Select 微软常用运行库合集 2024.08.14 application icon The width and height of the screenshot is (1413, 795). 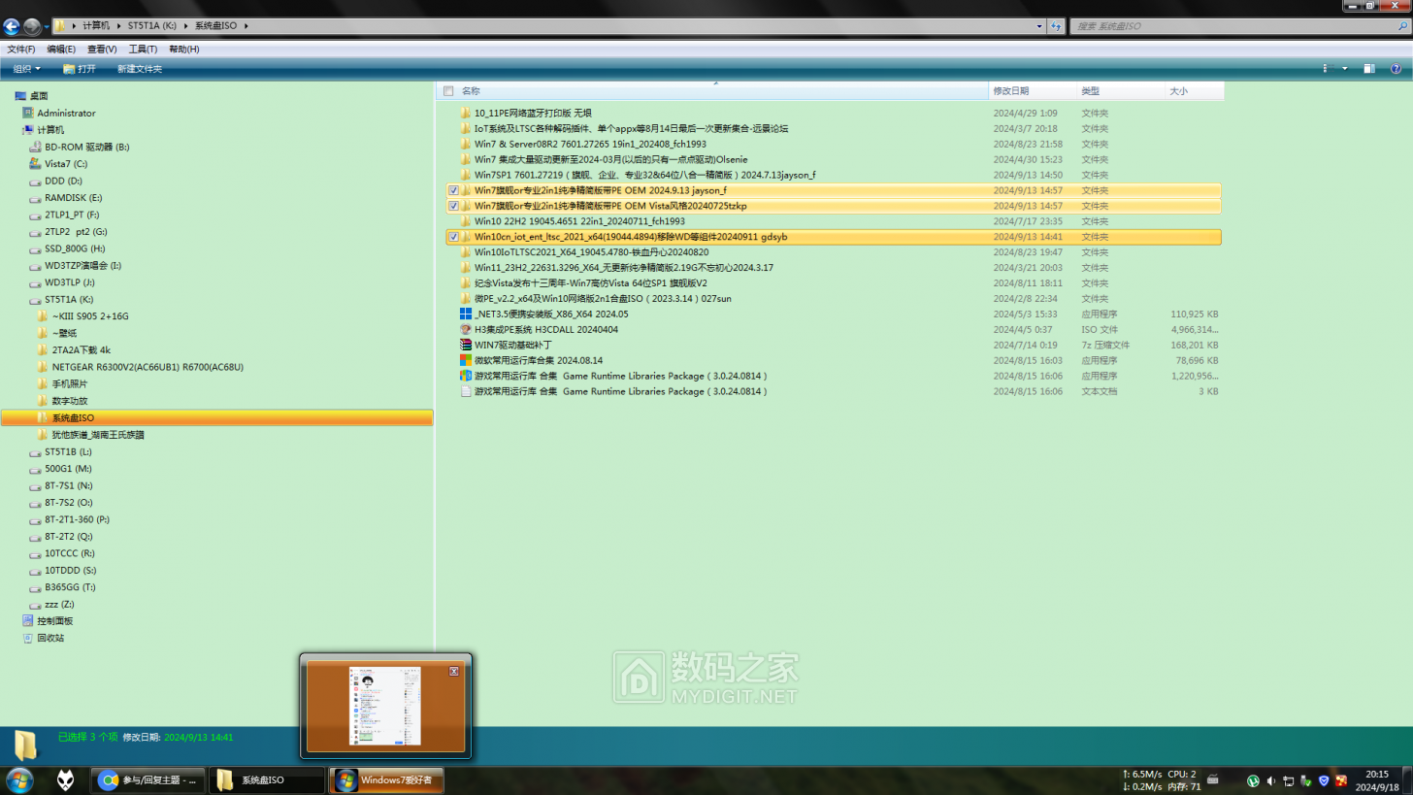465,360
